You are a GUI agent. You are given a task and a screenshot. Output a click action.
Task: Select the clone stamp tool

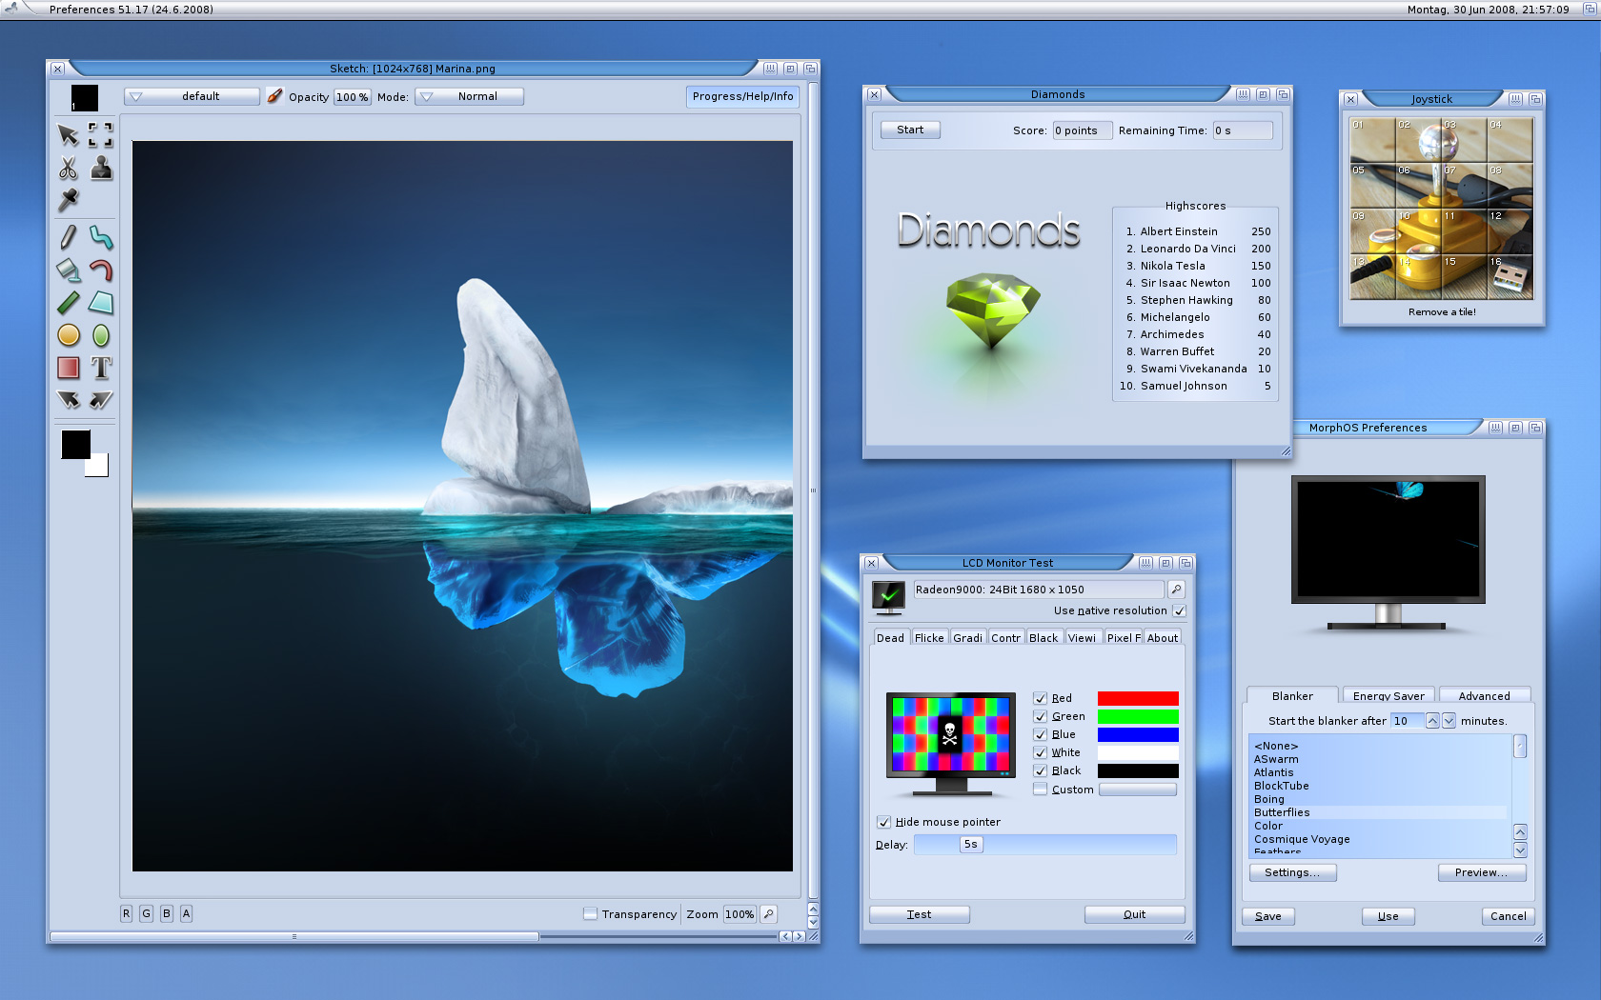(x=101, y=169)
